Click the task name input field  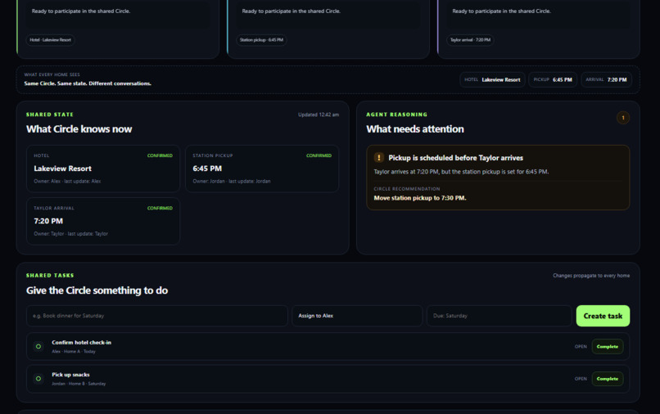click(157, 316)
